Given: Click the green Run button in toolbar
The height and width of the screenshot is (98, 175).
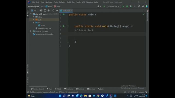Looking at the screenshot, I should pos(123,7).
